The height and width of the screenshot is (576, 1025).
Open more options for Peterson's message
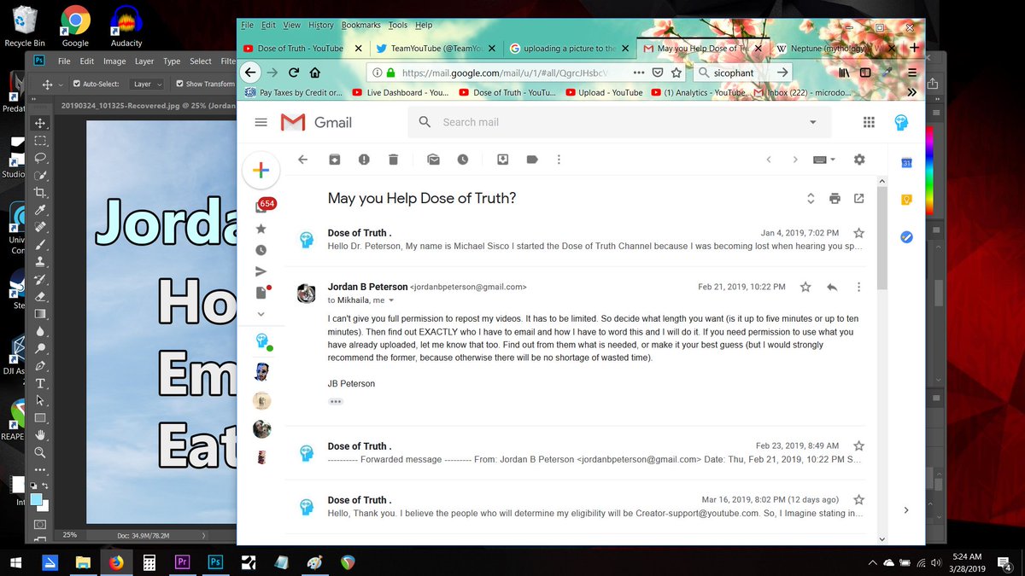coord(859,288)
